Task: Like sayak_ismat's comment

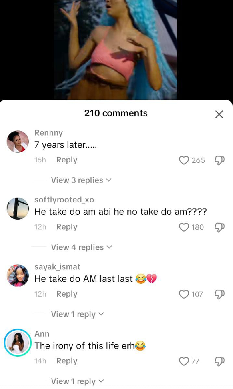Action: [184, 295]
